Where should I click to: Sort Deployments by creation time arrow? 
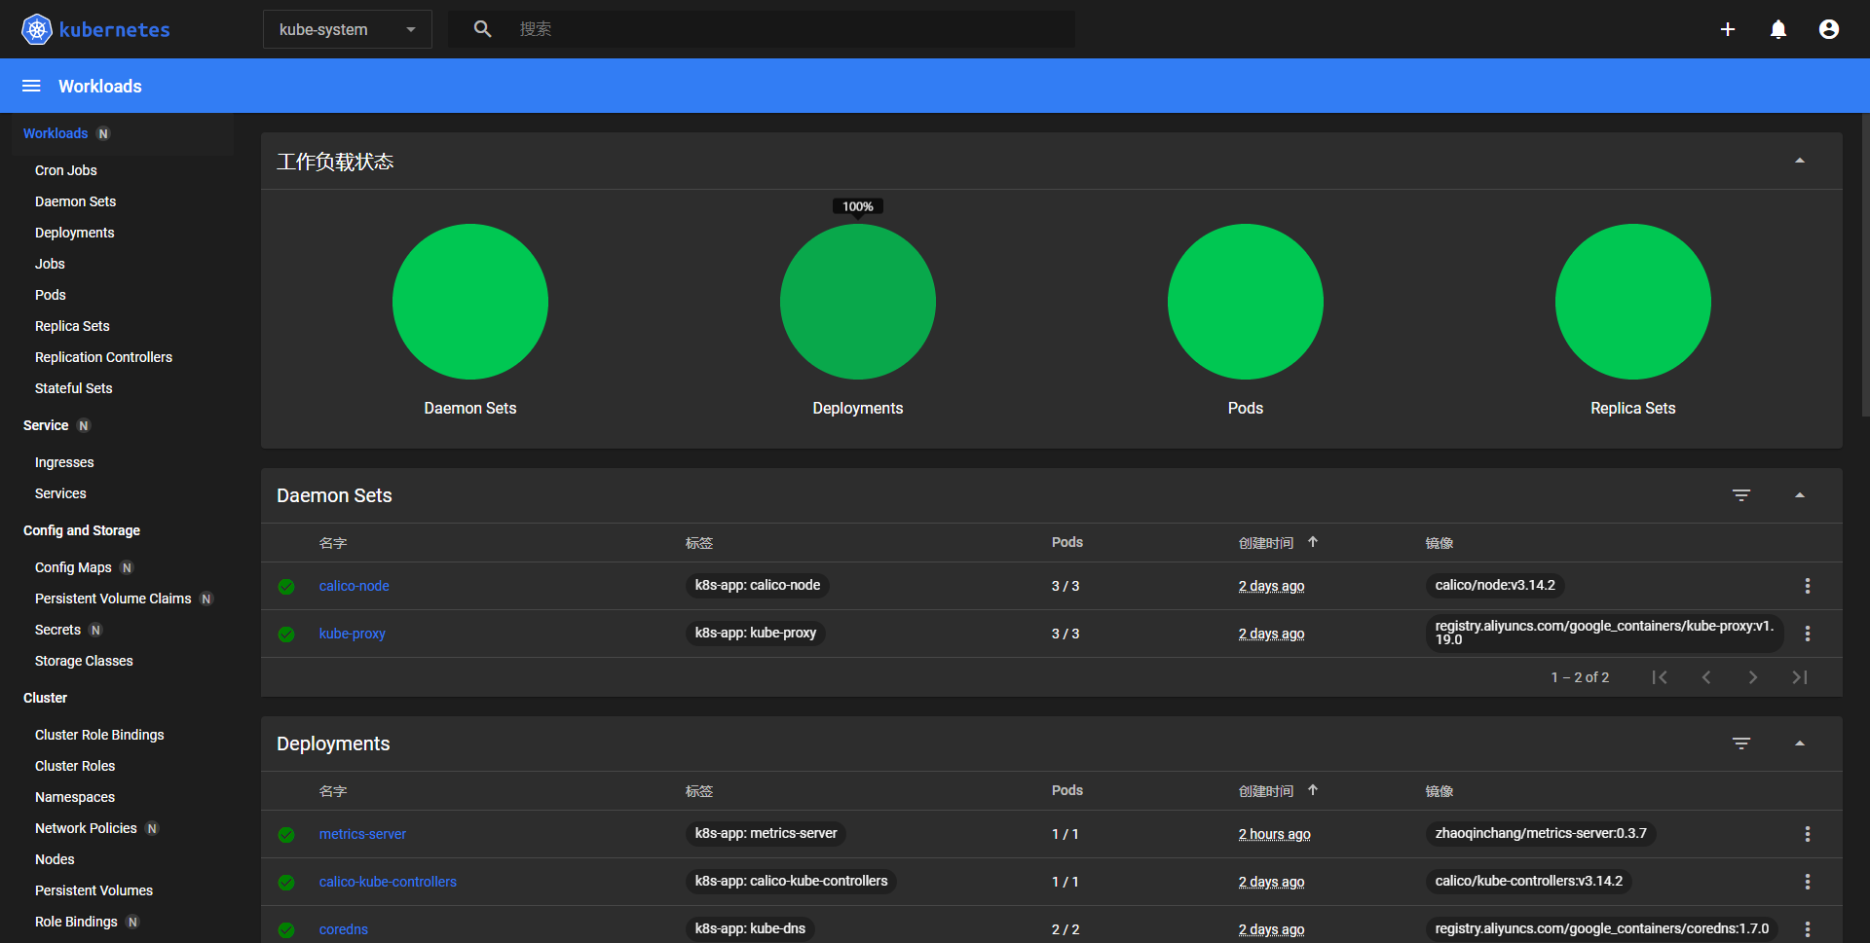pyautogui.click(x=1313, y=790)
